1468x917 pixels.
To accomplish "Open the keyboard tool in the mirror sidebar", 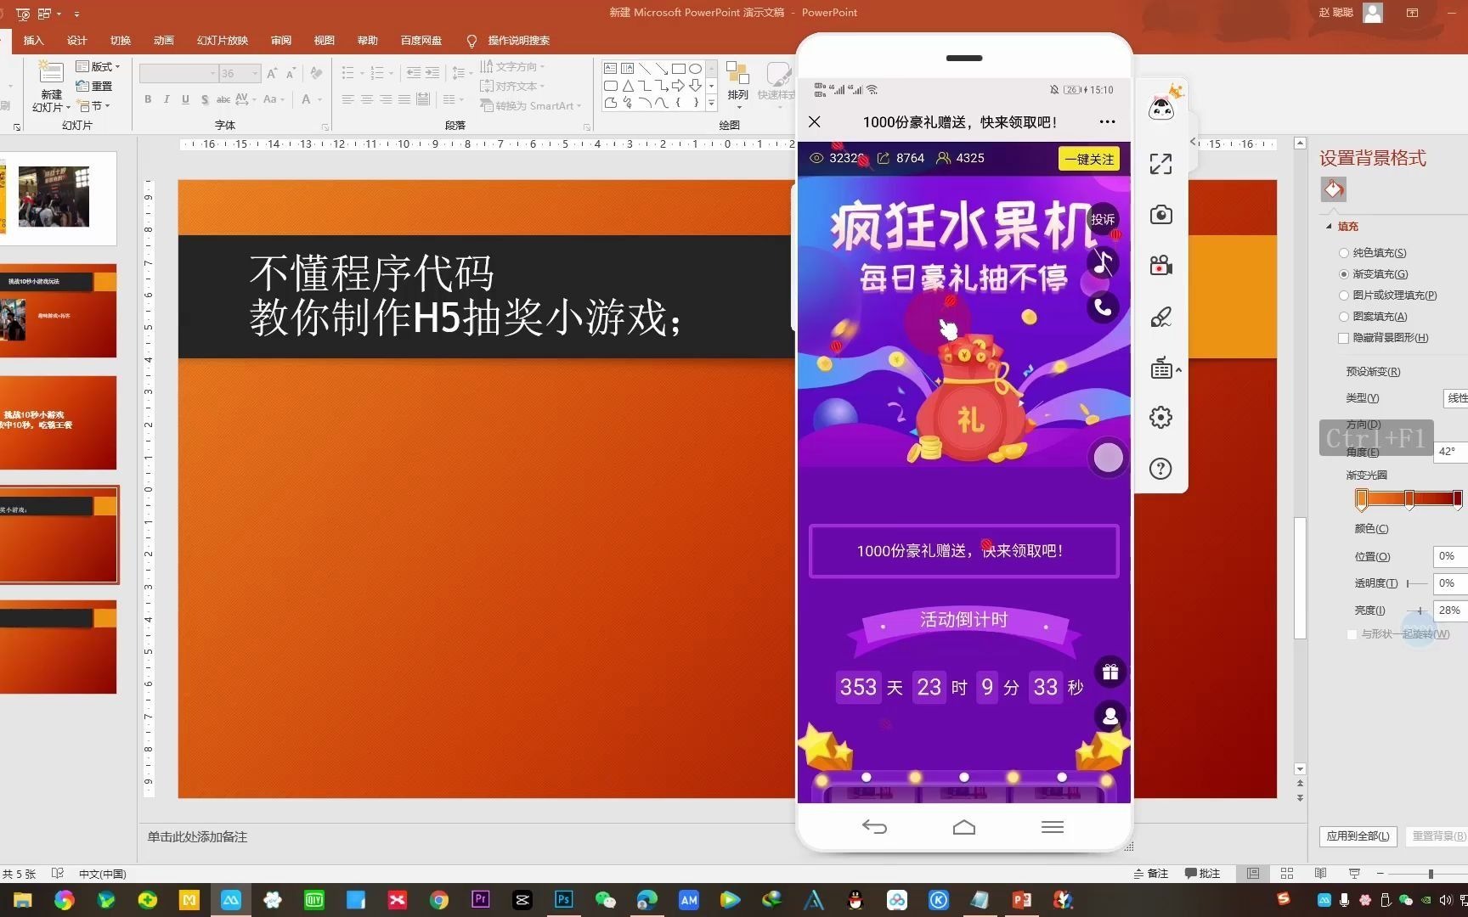I will point(1161,368).
